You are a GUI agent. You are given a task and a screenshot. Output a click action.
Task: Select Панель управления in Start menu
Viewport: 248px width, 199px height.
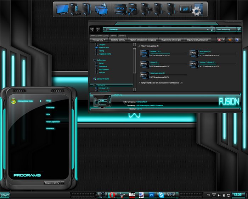[x=53, y=122]
